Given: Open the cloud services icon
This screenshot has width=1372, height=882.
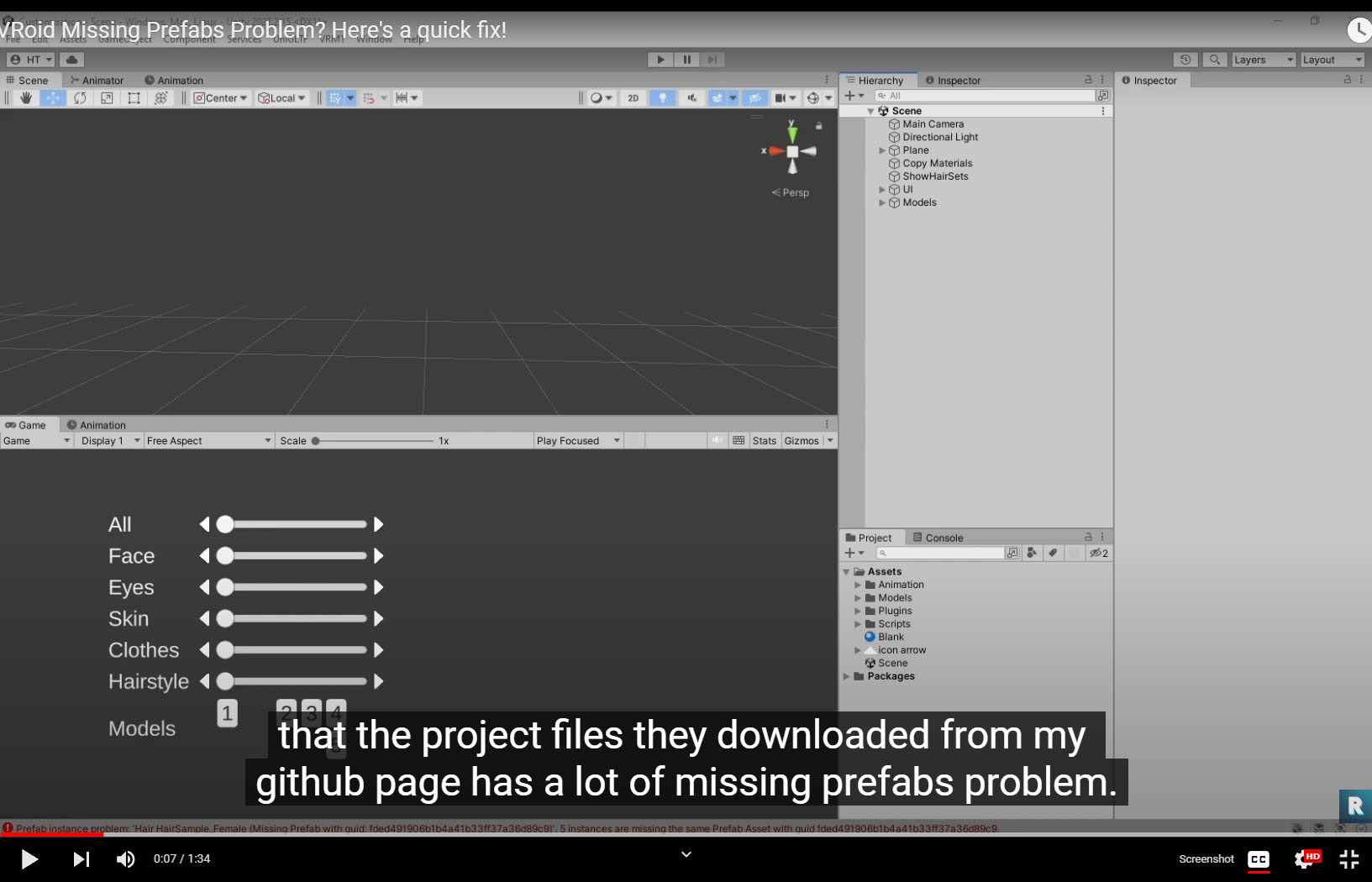Looking at the screenshot, I should pos(72,60).
